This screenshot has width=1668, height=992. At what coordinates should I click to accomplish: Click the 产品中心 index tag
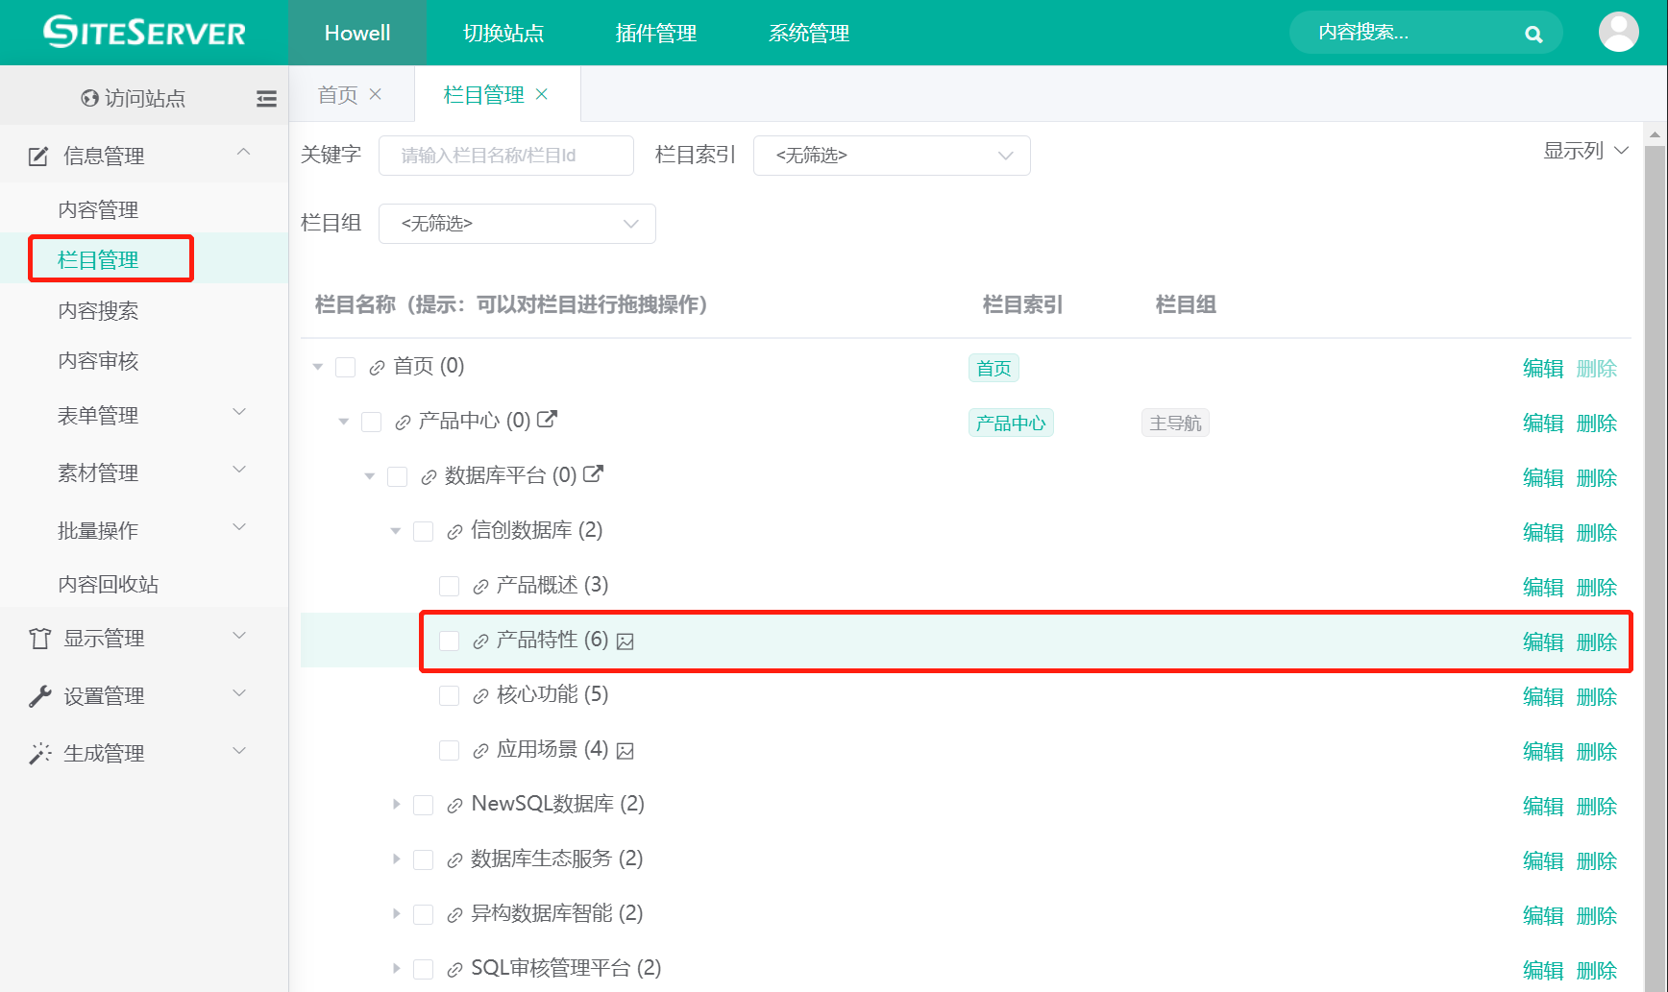pos(1011,423)
